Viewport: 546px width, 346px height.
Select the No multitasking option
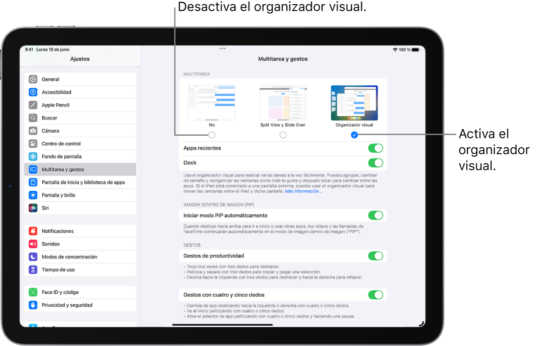[x=211, y=134]
